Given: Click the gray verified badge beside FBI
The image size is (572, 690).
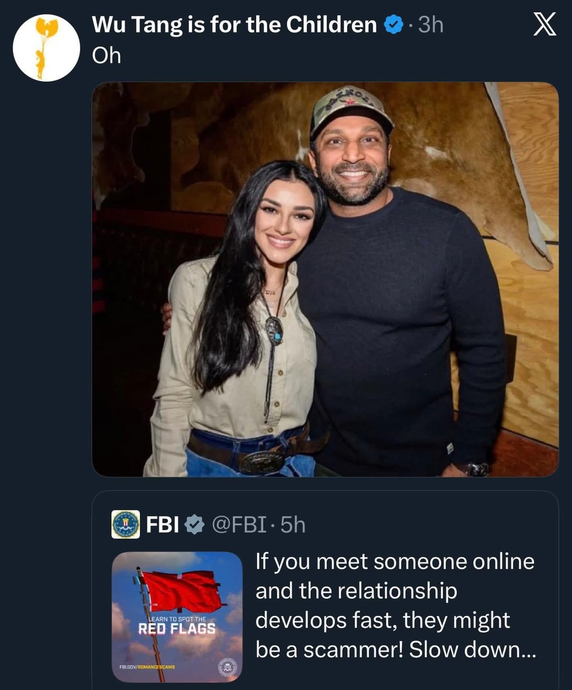Looking at the screenshot, I should click(195, 525).
